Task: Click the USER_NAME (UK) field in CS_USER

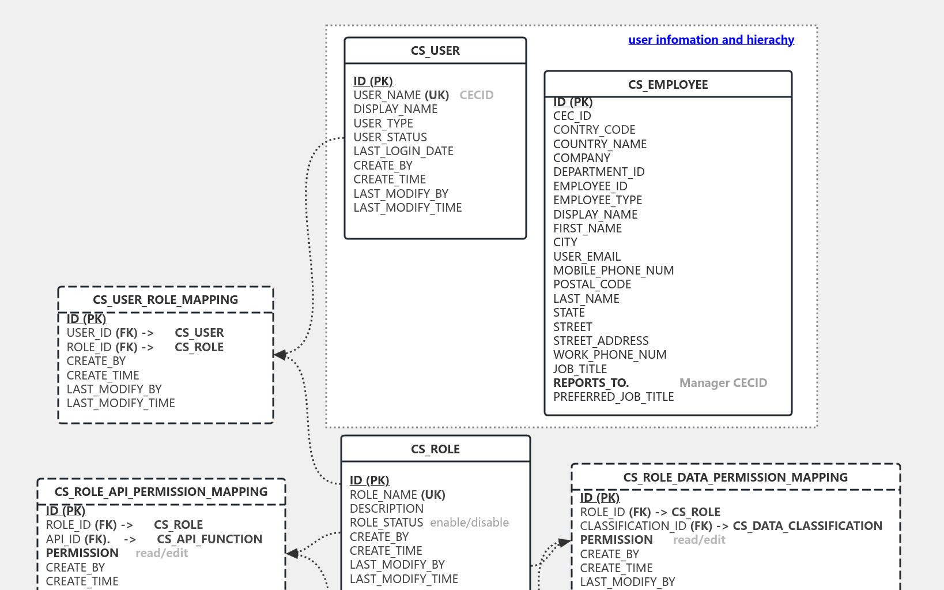Action: [402, 95]
